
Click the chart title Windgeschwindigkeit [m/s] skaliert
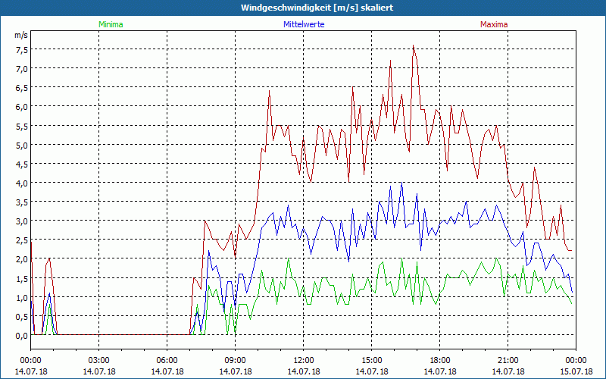pyautogui.click(x=317, y=8)
